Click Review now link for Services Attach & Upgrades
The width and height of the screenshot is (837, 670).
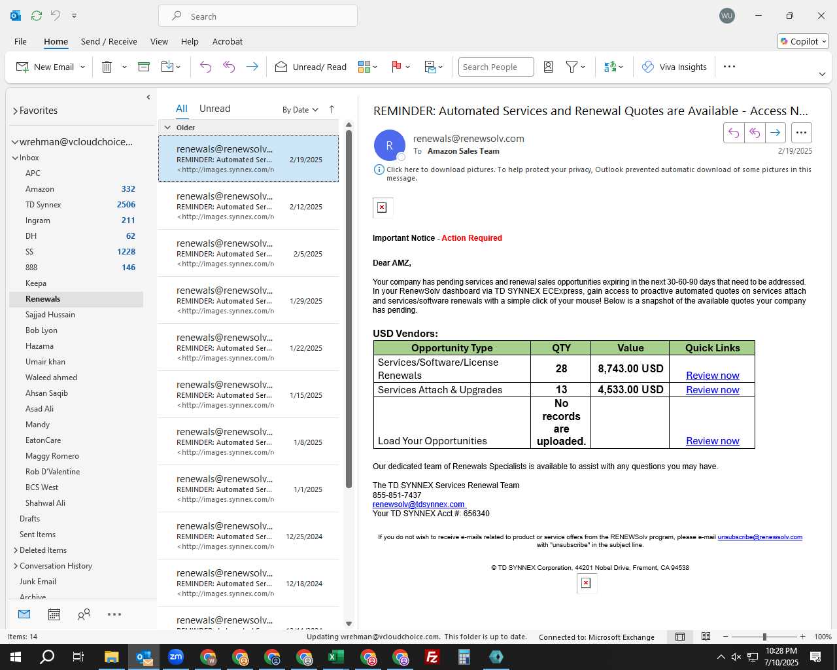tap(712, 390)
